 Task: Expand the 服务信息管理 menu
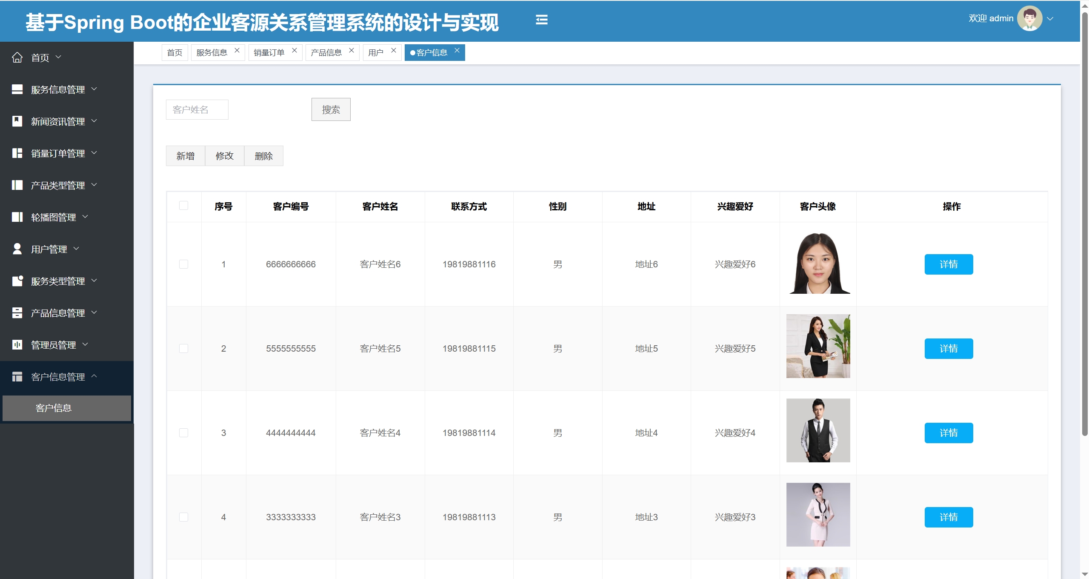(94, 89)
